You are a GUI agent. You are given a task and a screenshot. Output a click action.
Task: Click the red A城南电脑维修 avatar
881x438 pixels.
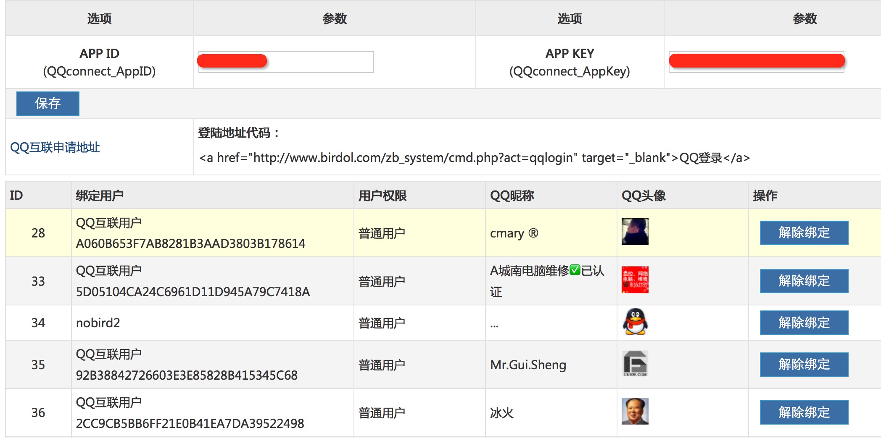pos(635,280)
